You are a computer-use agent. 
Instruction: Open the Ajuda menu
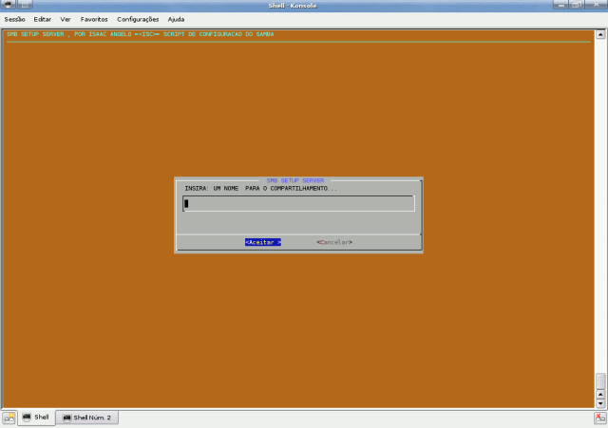coord(177,19)
